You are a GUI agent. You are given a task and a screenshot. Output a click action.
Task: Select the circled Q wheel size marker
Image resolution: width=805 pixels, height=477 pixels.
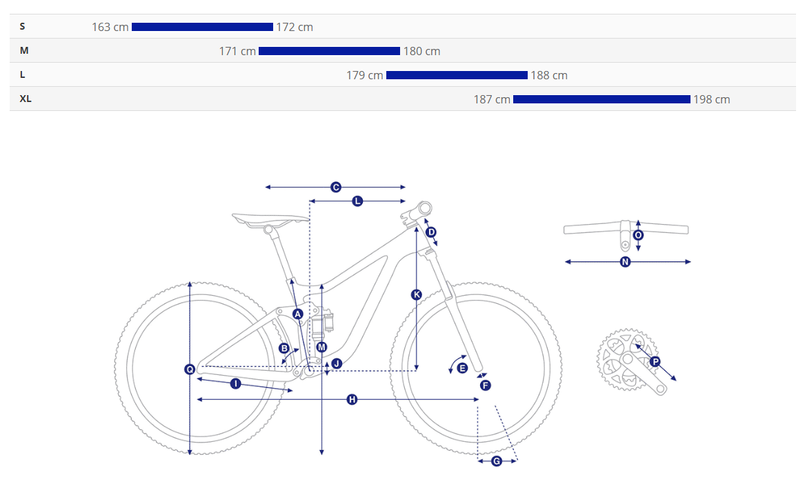click(190, 369)
